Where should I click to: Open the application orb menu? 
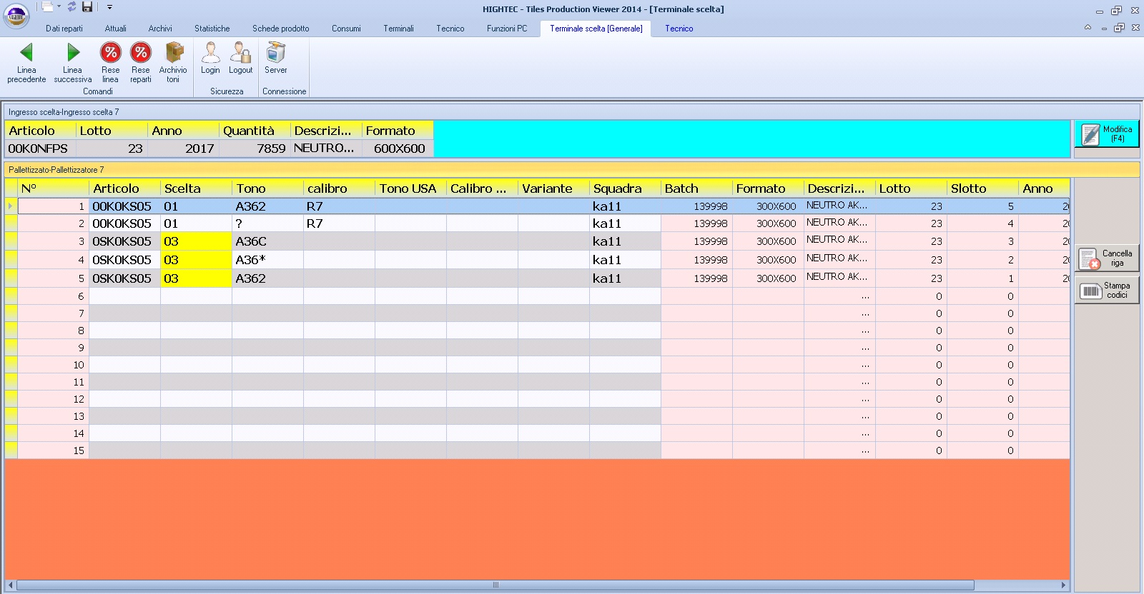tap(16, 15)
